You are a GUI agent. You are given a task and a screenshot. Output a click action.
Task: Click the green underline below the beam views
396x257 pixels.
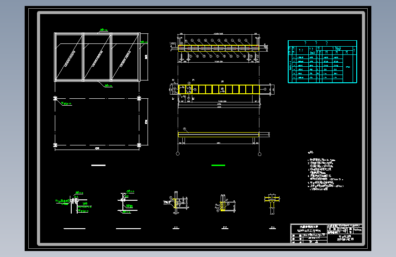(218, 166)
